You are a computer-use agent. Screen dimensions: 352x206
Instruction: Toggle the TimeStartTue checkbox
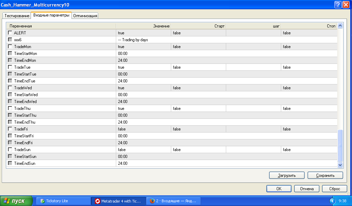click(x=10, y=74)
